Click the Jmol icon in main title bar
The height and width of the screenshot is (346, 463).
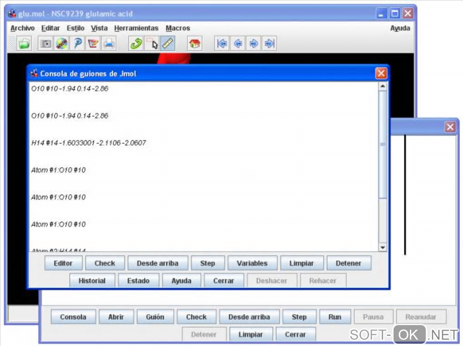pos(12,13)
